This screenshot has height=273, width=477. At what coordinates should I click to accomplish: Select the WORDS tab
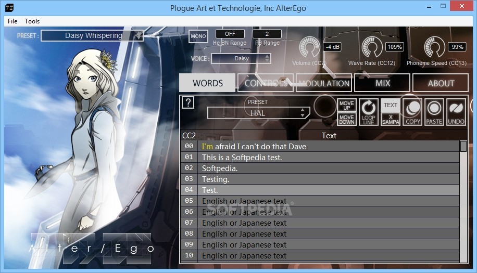point(207,83)
